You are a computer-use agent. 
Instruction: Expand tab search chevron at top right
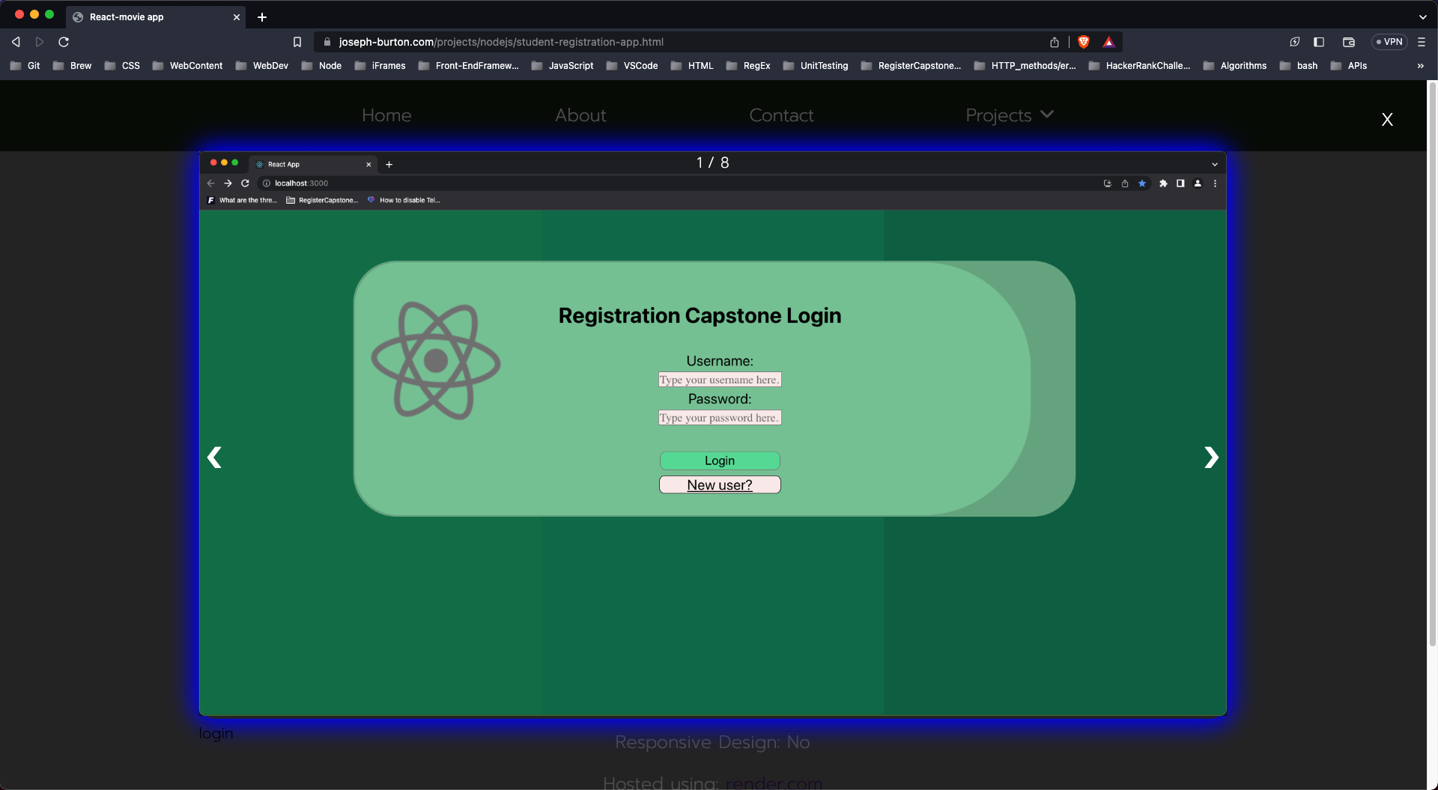1423,17
